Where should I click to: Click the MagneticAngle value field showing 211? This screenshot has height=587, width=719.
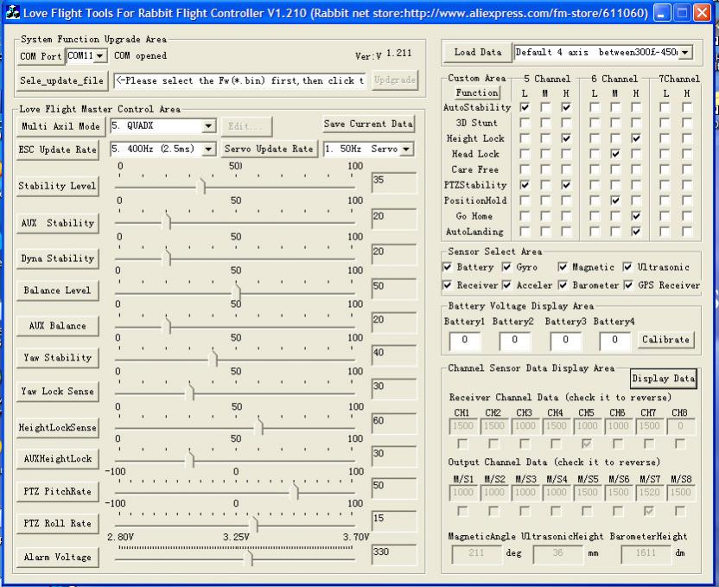pos(476,554)
